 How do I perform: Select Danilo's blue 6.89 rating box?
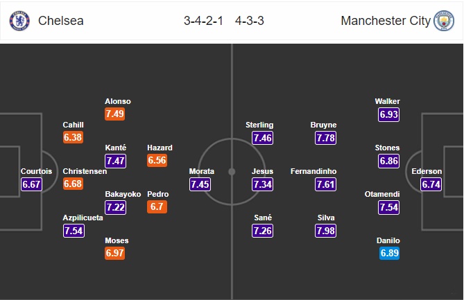389,254
